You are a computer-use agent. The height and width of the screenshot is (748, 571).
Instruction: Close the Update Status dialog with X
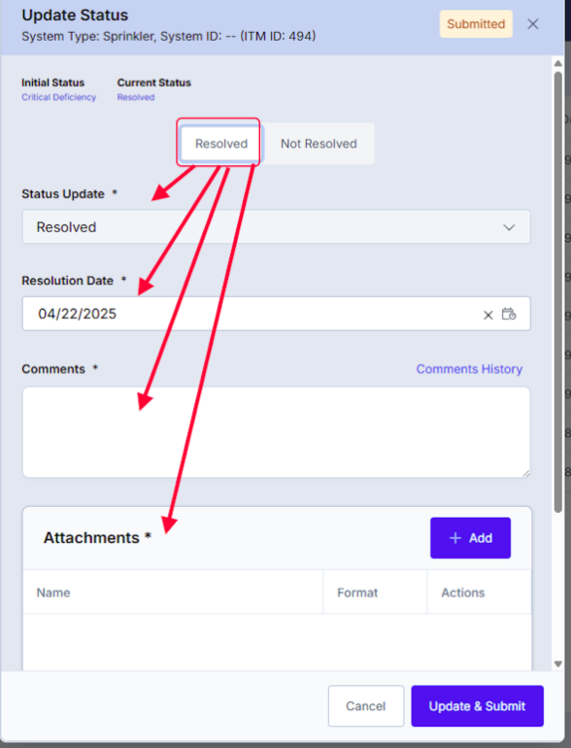pos(533,24)
